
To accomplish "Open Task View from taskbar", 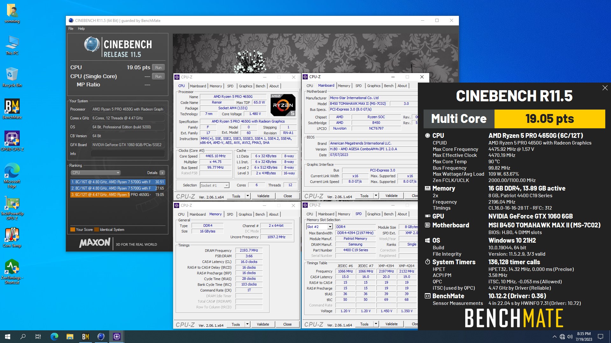I will click(x=38, y=337).
